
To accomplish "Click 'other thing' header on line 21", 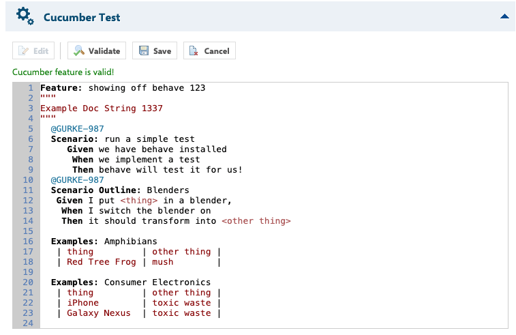I will point(181,293).
